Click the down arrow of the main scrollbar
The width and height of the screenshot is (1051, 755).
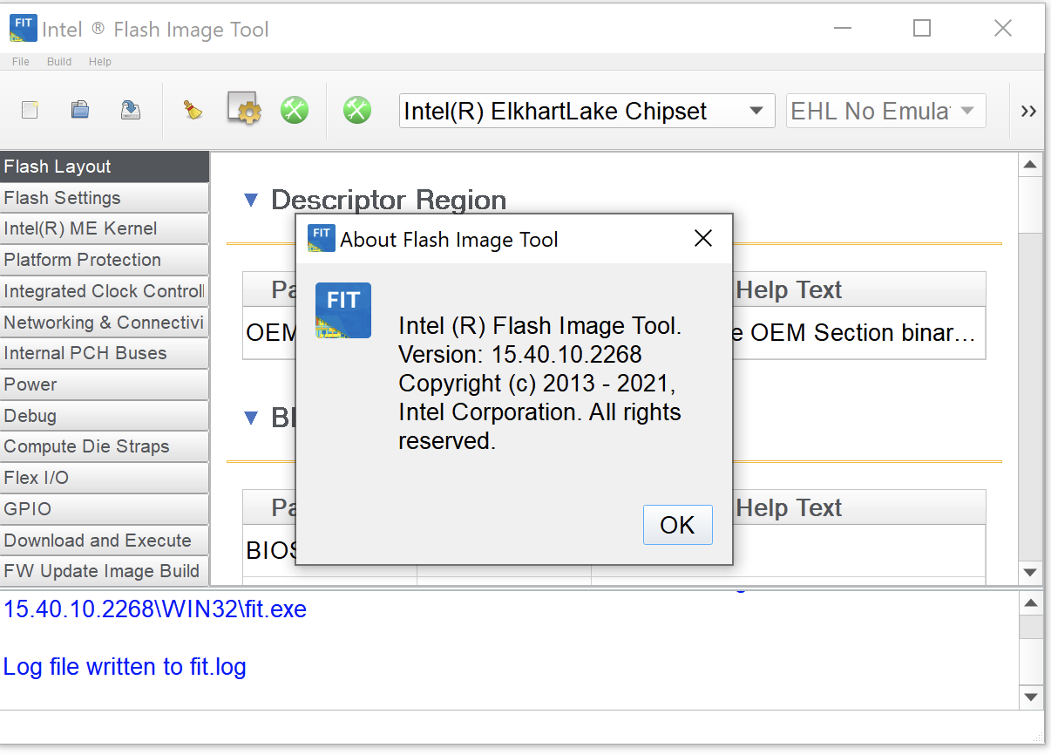[x=1030, y=573]
